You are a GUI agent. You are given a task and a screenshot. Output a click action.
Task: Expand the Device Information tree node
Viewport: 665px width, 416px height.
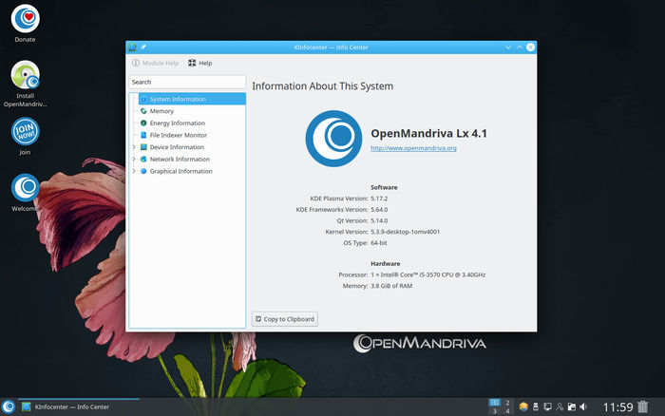(x=133, y=147)
